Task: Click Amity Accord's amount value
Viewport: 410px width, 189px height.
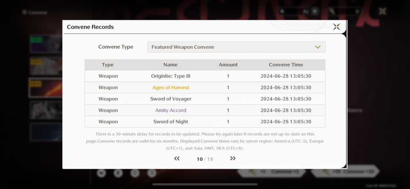Action: point(228,110)
